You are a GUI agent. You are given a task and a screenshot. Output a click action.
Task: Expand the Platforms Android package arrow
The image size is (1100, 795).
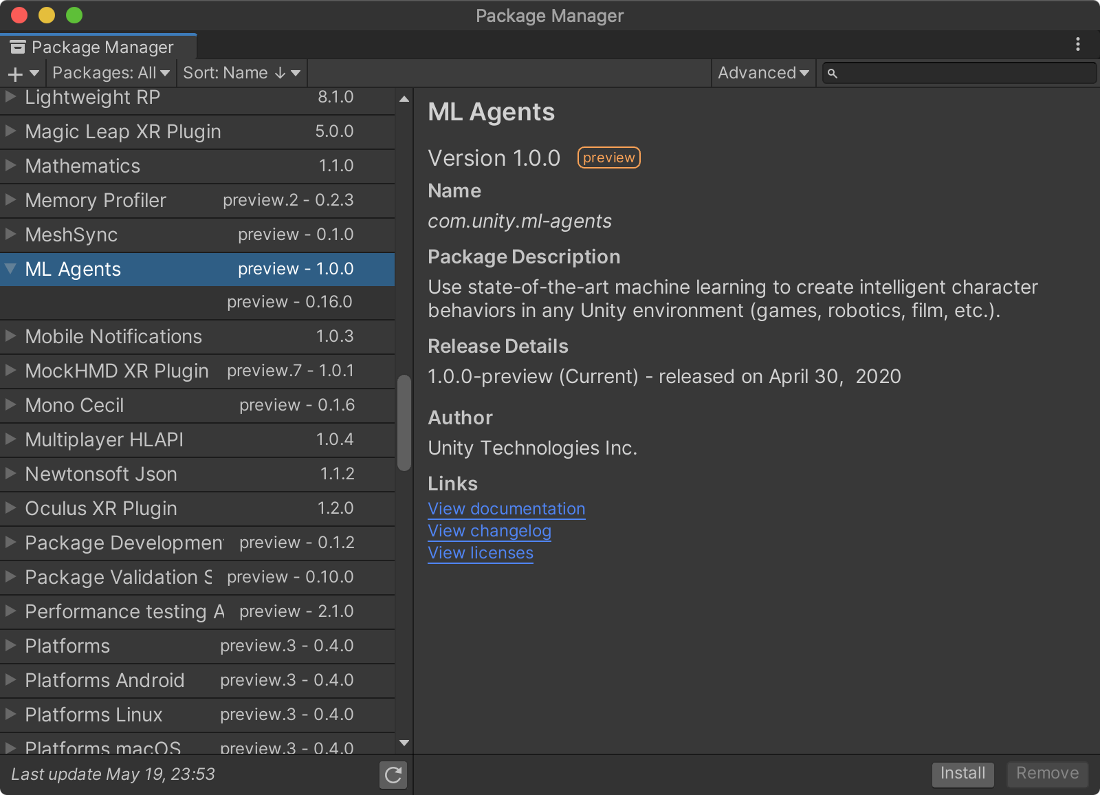pyautogui.click(x=10, y=679)
